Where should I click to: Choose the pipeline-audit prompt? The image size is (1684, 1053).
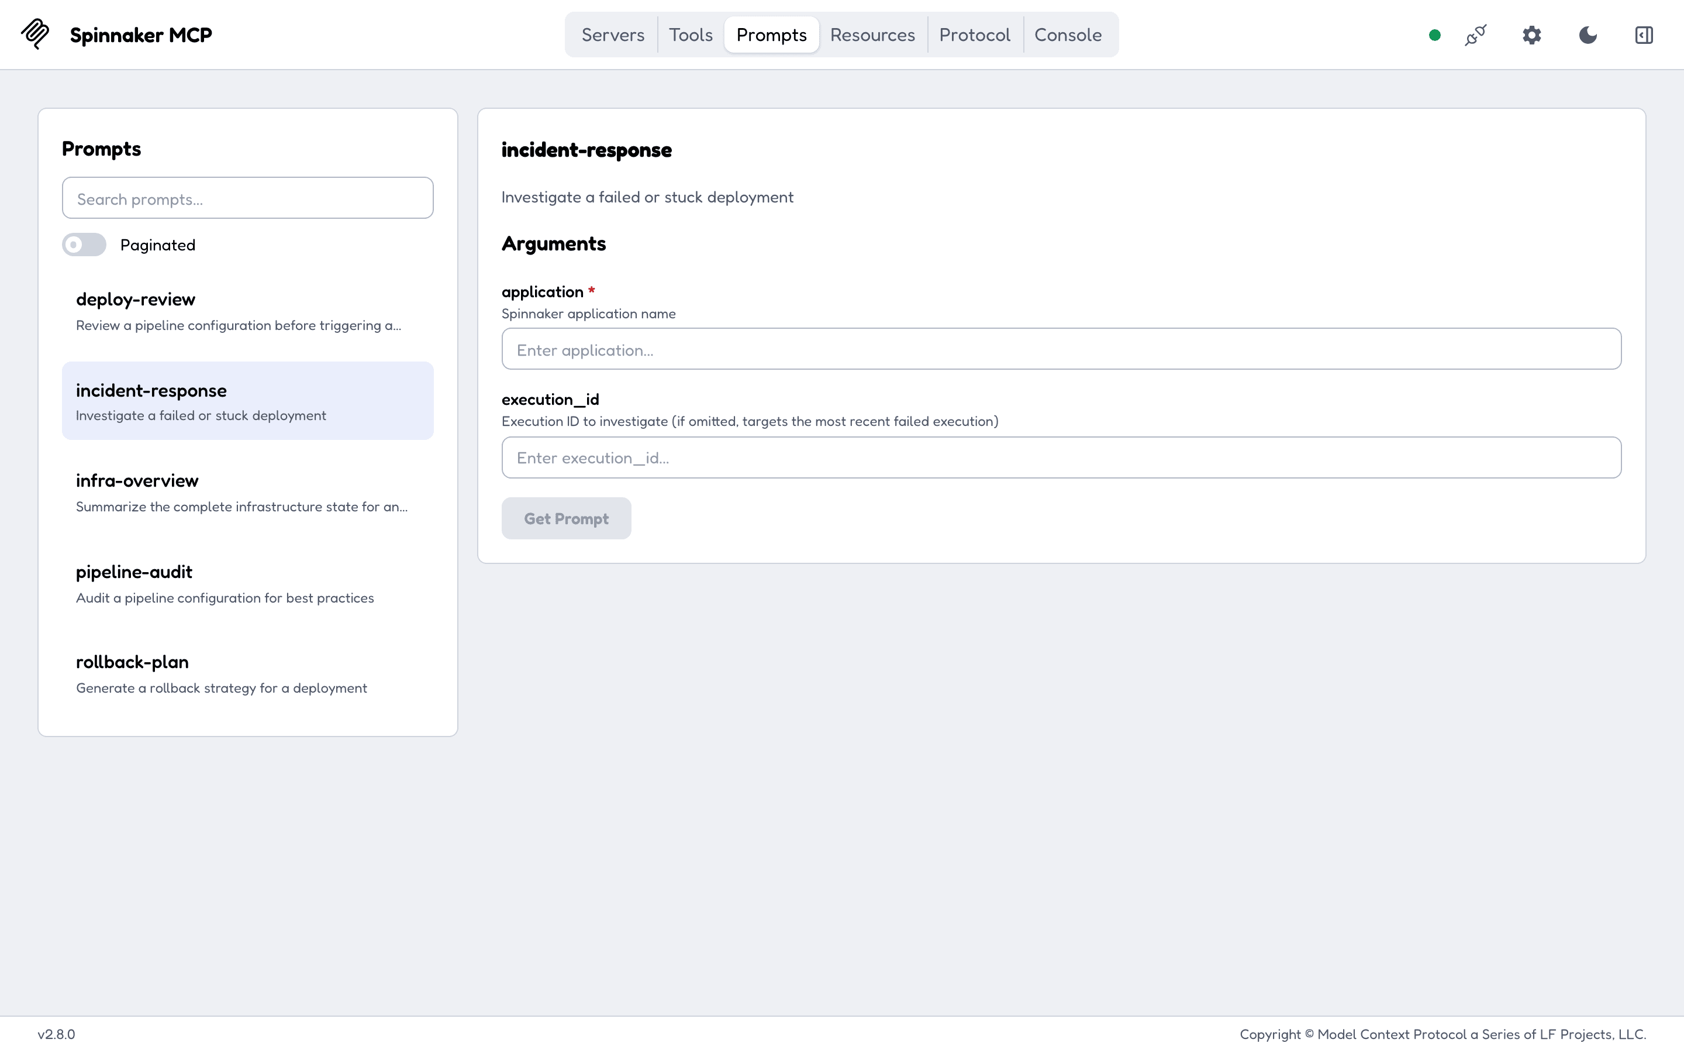pos(248,583)
